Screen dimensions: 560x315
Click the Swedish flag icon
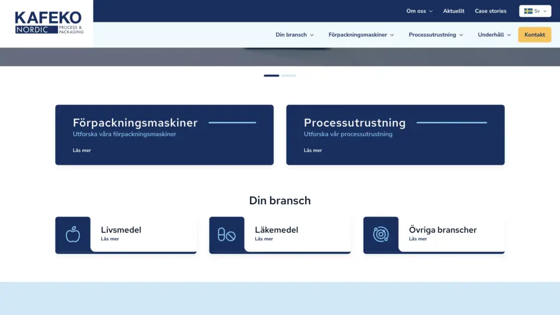click(528, 11)
